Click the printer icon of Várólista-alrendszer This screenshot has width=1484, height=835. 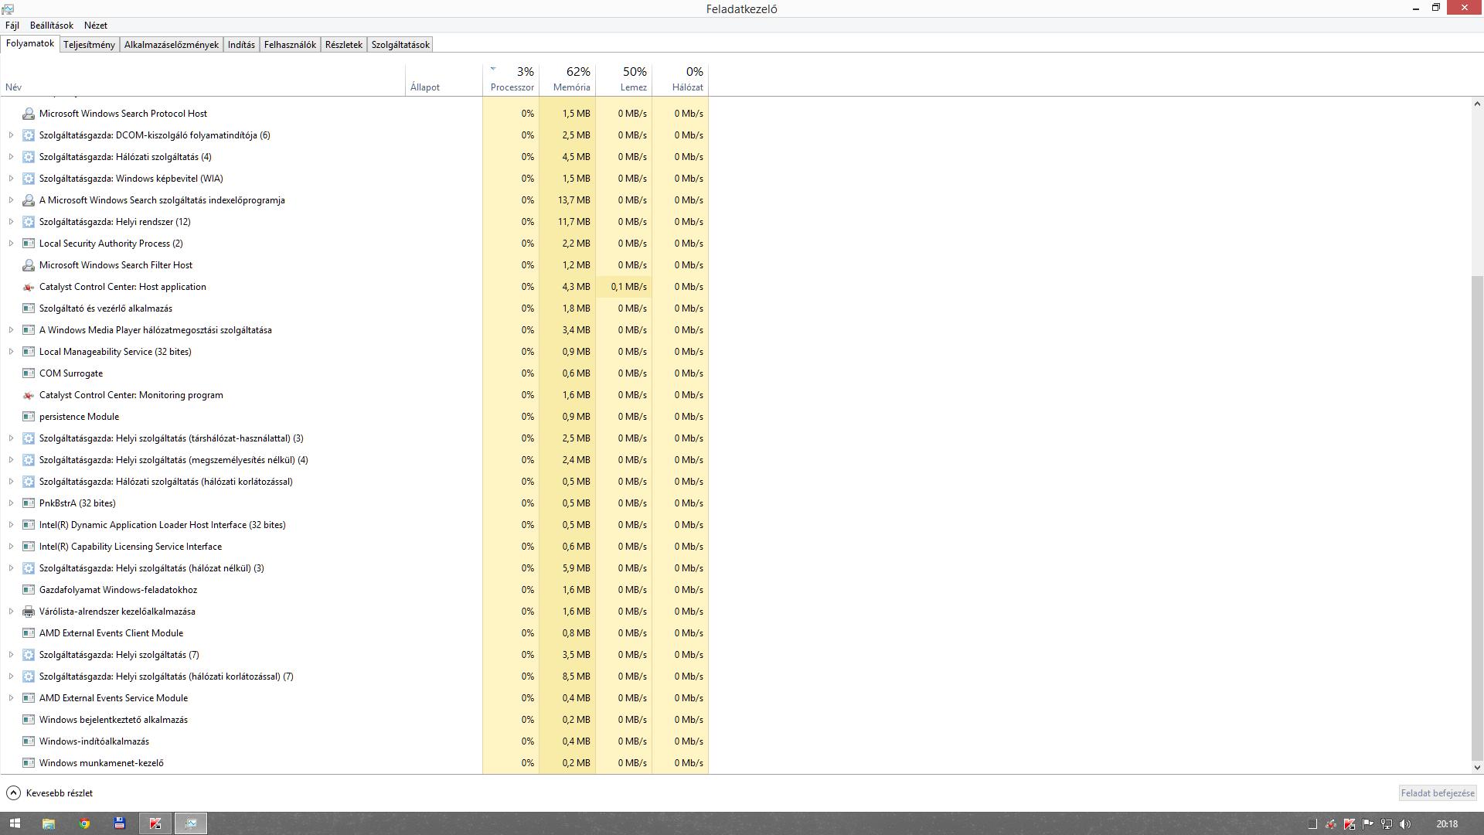coord(29,612)
